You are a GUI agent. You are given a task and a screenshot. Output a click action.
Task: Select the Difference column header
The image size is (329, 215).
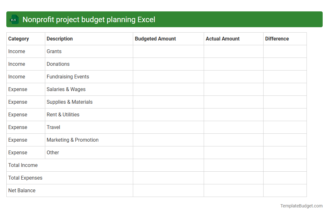(277, 39)
